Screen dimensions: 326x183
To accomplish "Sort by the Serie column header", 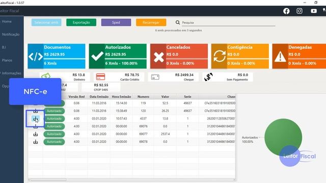I will pos(187,97).
